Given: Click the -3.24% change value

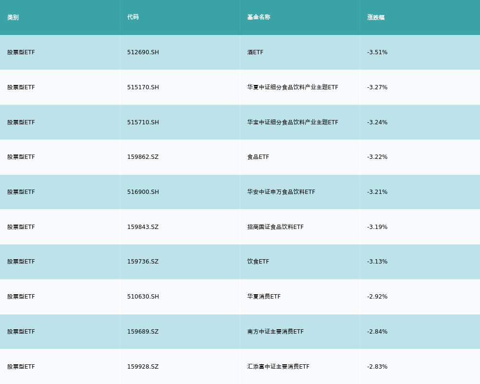Looking at the screenshot, I should click(377, 122).
